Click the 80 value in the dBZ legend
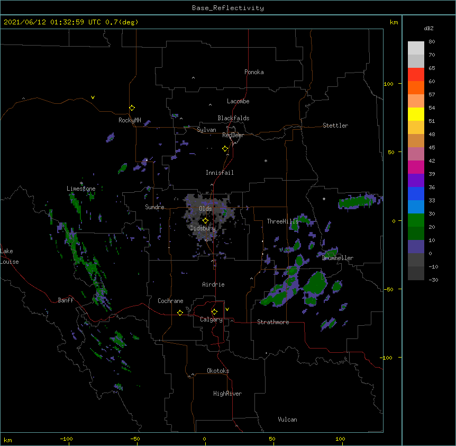 click(x=432, y=42)
